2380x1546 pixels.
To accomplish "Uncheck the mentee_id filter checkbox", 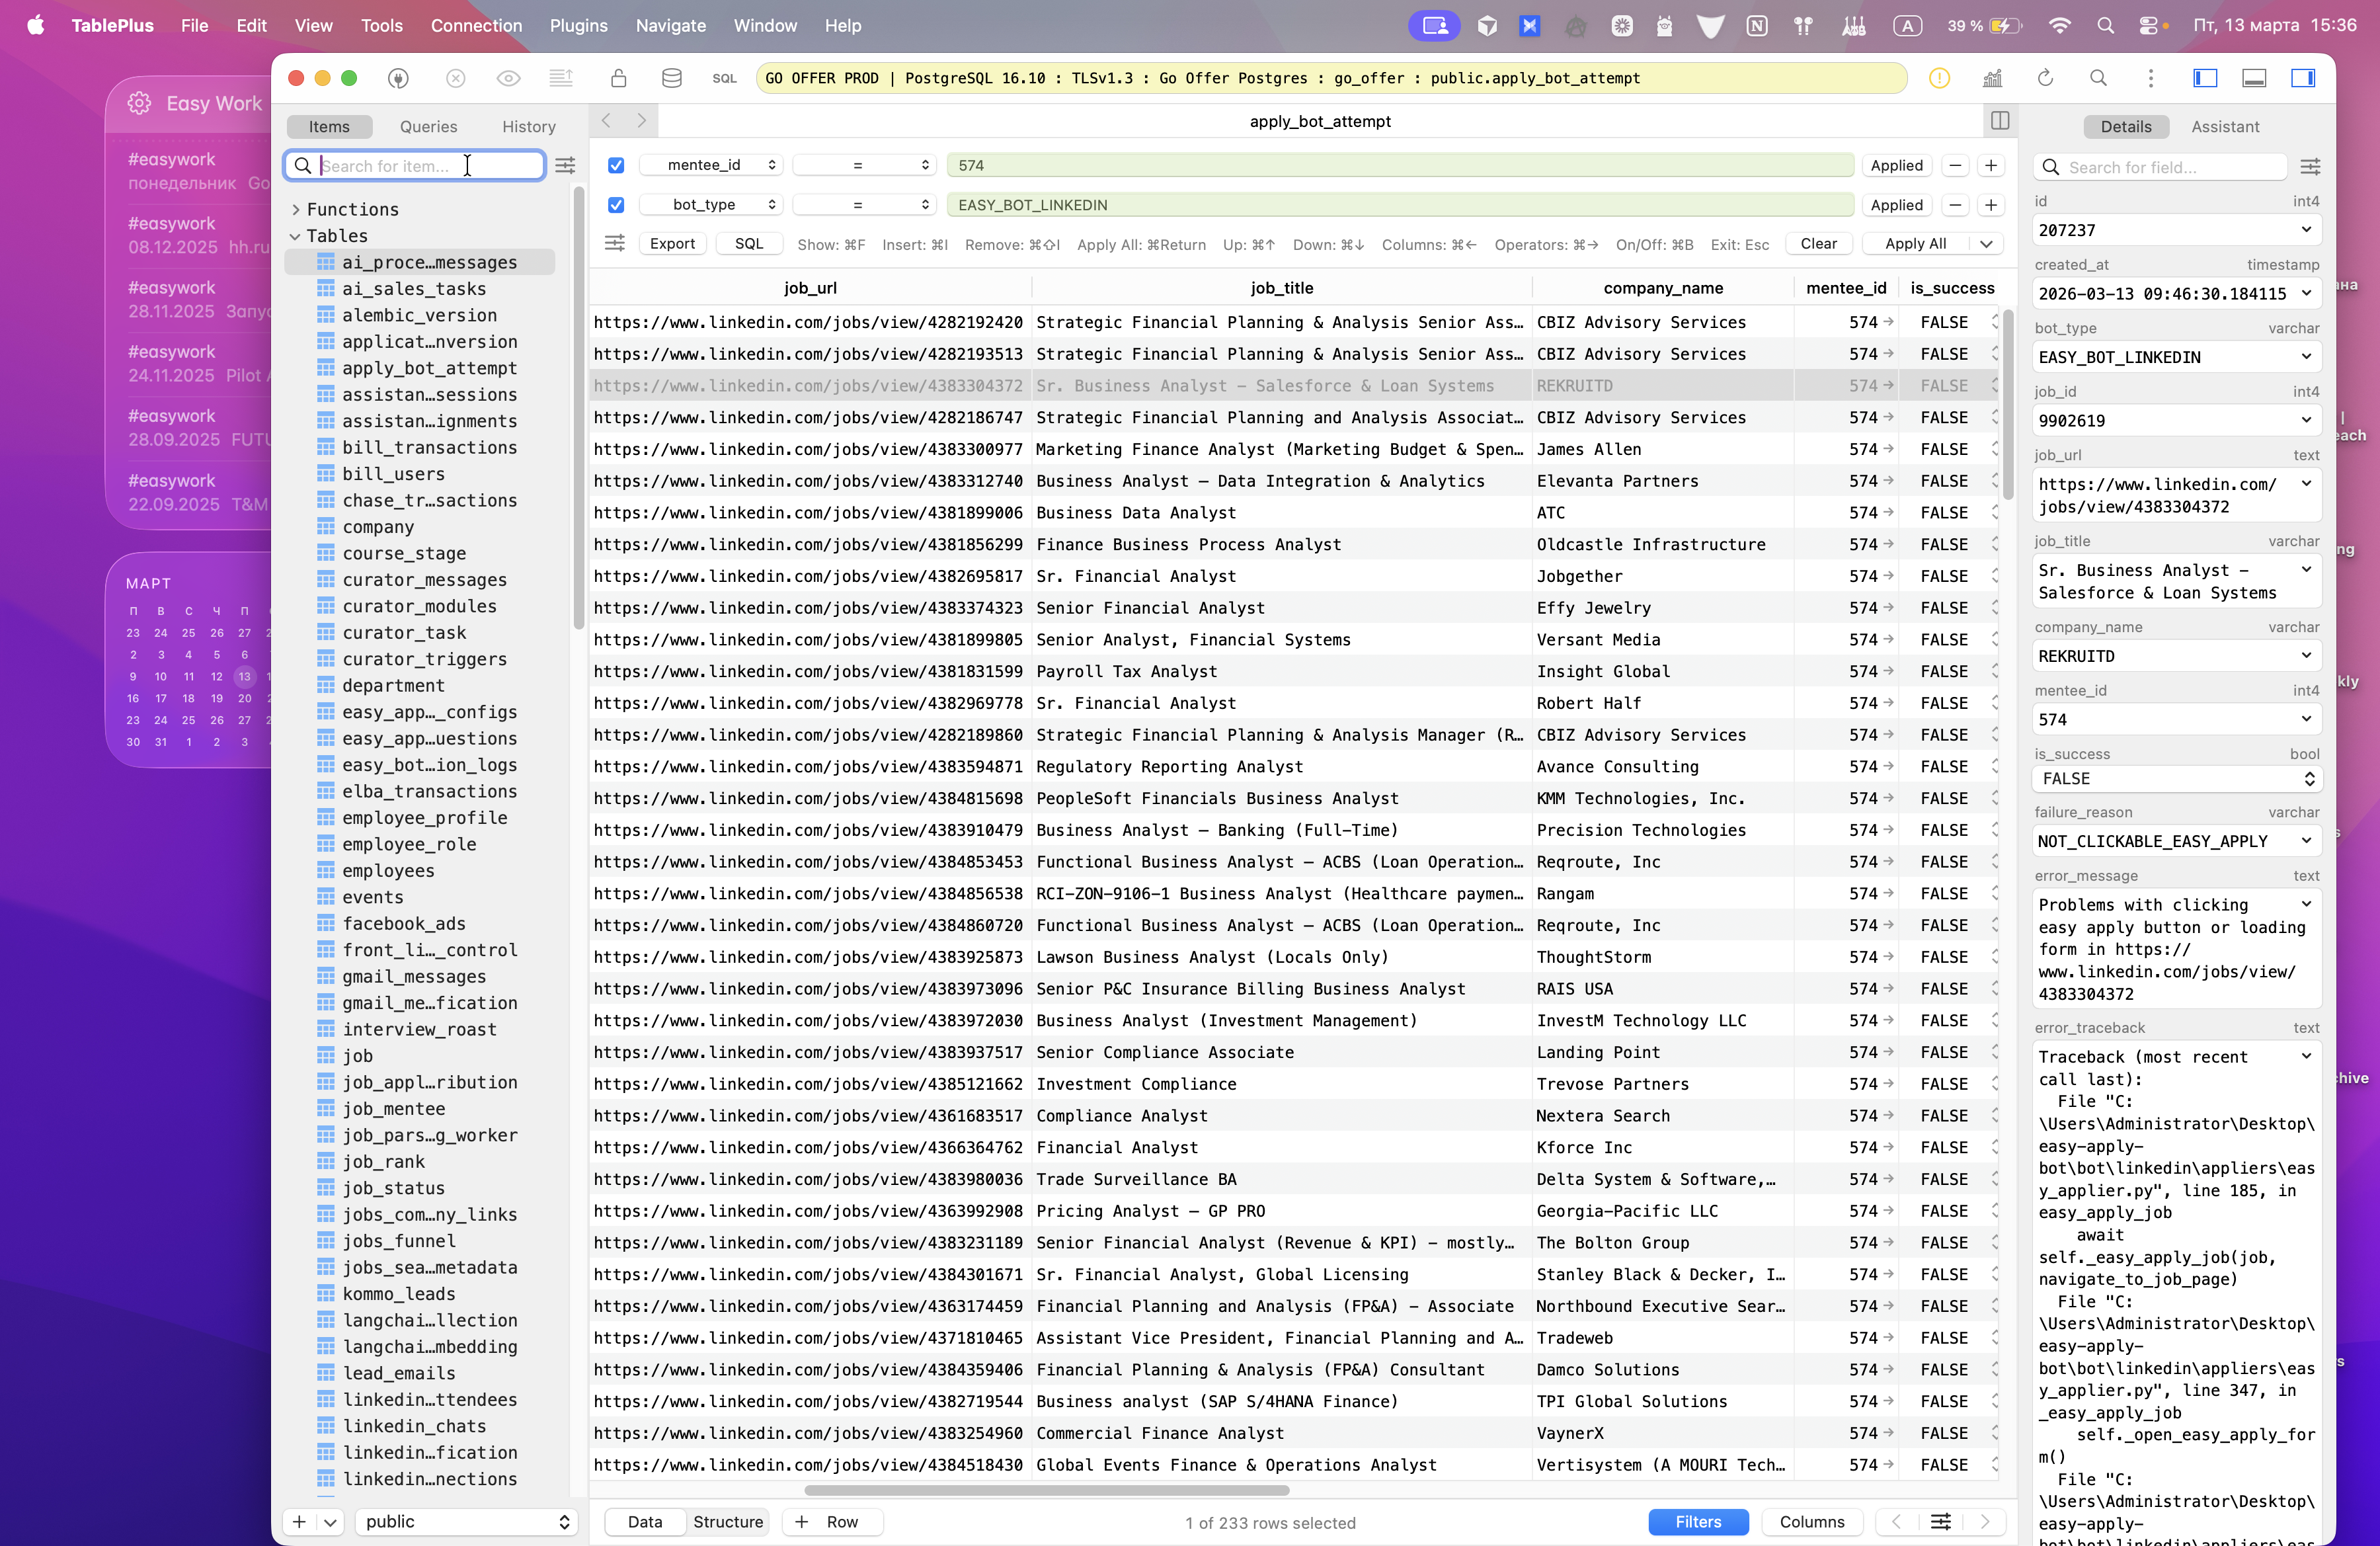I will coord(616,165).
